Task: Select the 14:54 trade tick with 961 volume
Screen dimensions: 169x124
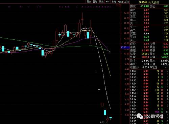Action: 149,112
